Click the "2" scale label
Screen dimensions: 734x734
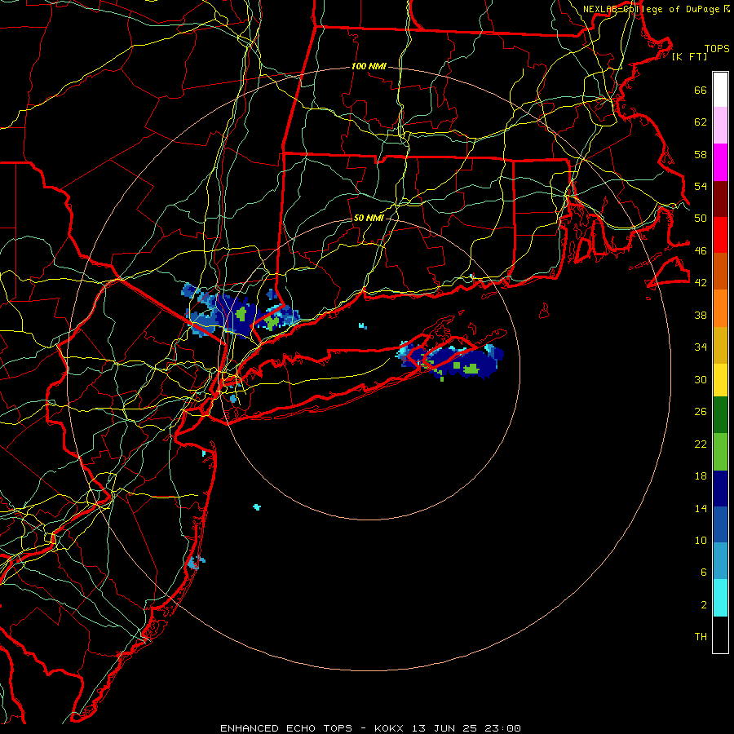(704, 605)
